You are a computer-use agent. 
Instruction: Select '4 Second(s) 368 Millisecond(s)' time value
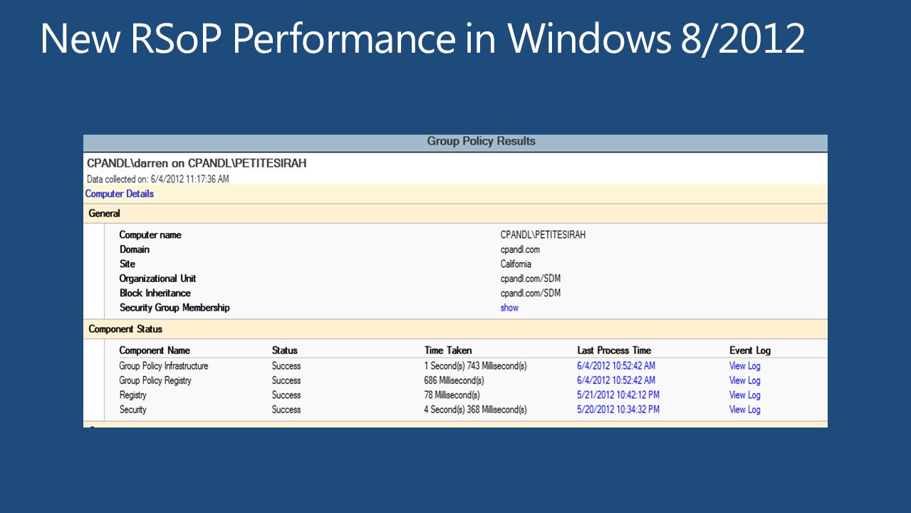476,410
